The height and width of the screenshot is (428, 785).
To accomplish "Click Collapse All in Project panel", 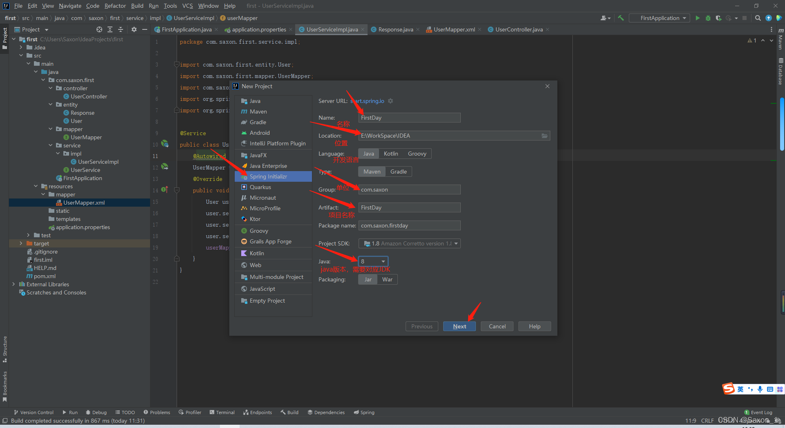I will (x=121, y=29).
